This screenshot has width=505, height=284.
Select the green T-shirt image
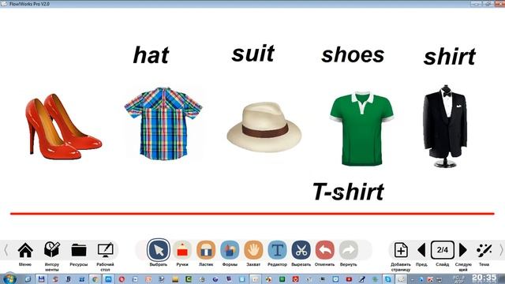361,129
